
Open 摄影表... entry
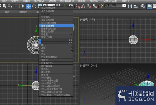(56, 69)
